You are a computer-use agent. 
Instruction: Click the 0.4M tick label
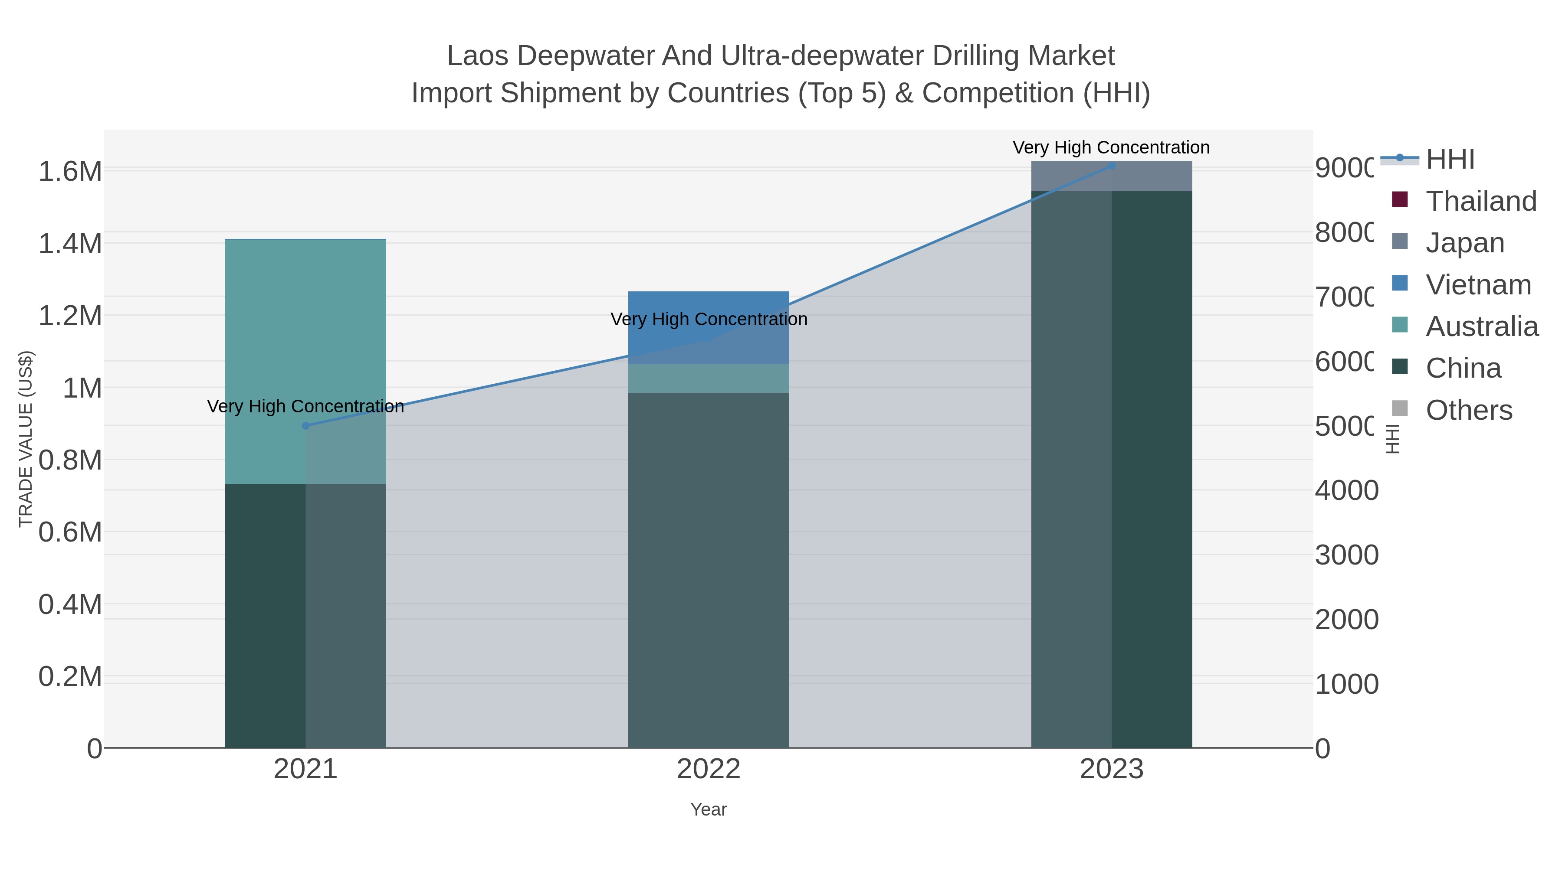(70, 604)
